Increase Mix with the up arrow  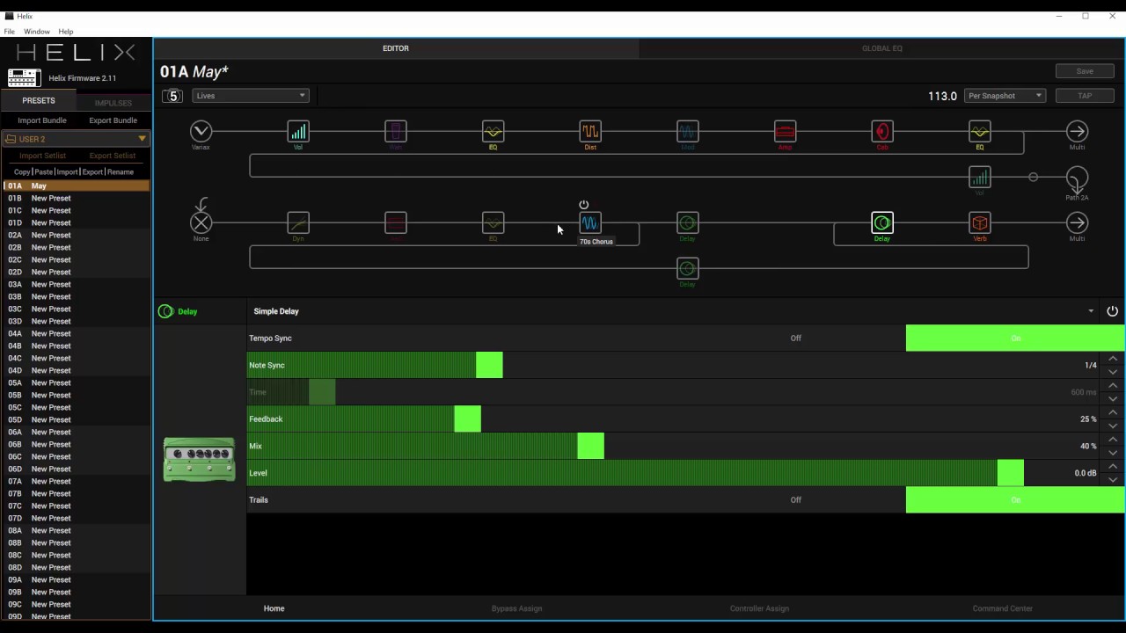click(1113, 440)
